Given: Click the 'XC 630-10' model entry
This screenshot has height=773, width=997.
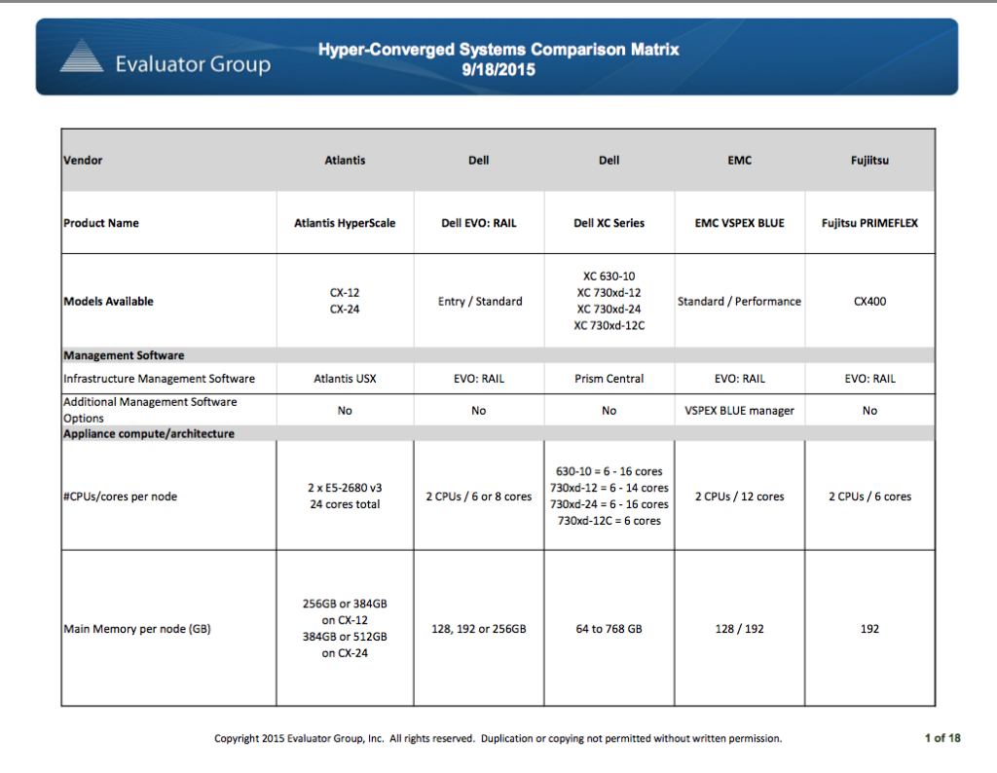Looking at the screenshot, I should click(609, 276).
